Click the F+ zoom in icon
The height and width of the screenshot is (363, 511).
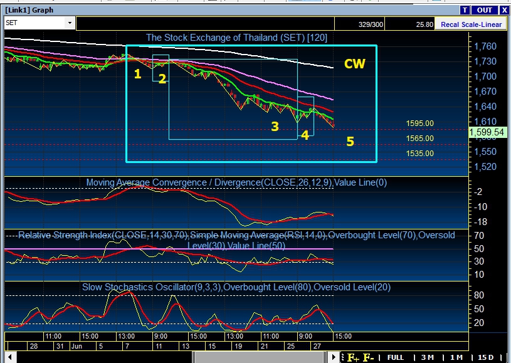click(352, 357)
